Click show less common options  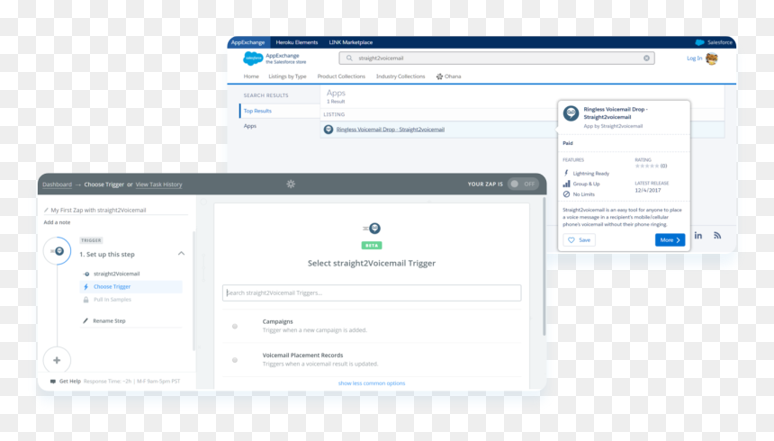[x=372, y=383]
